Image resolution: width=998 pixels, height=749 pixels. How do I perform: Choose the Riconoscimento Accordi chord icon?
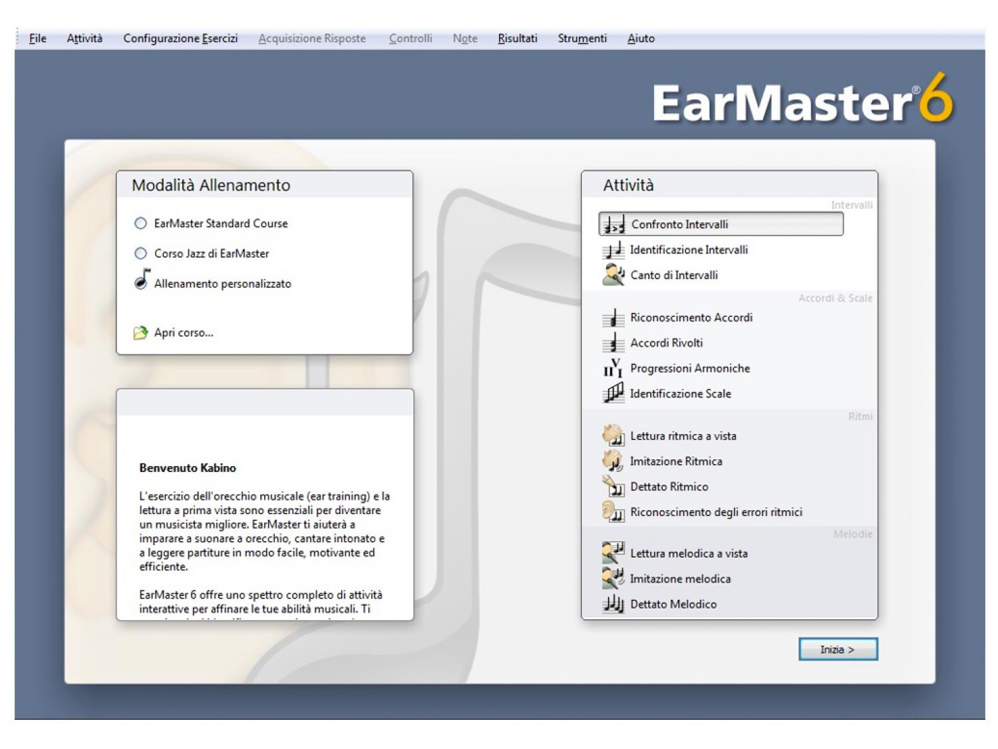pos(613,318)
